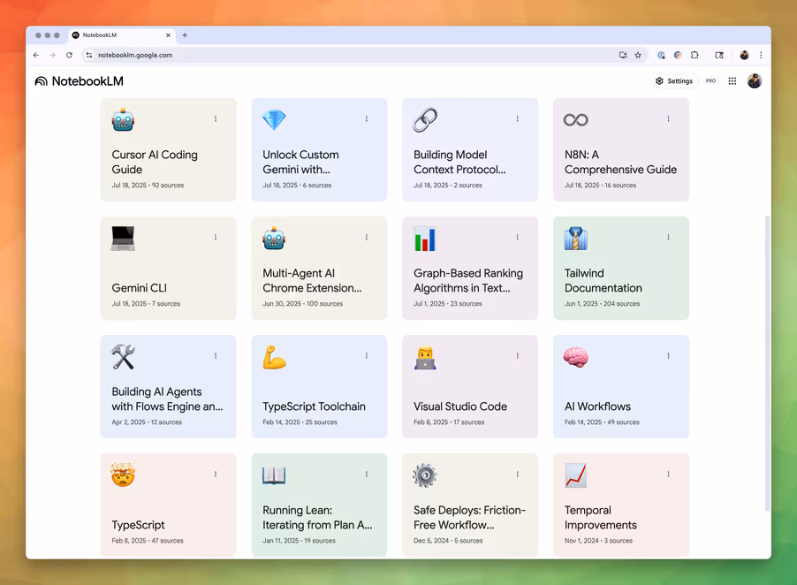Viewport: 797px width, 585px height.
Task: Click the page vertical scrollbar
Action: (767, 363)
